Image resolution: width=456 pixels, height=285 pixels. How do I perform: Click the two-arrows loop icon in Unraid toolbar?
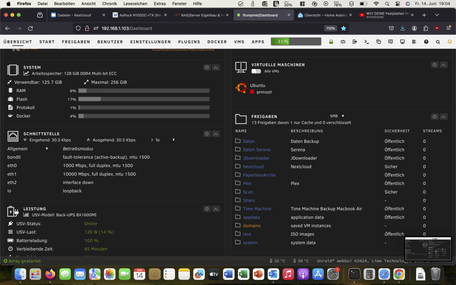pos(343,42)
